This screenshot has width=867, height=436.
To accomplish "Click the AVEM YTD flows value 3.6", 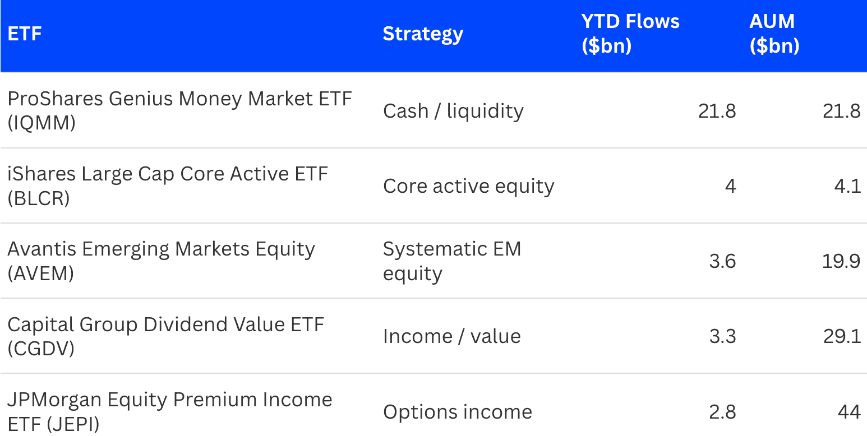I will pyautogui.click(x=722, y=261).
